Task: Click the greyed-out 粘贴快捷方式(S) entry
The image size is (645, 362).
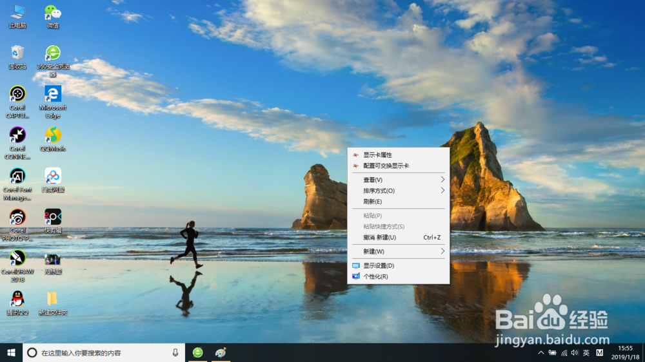Action: pyautogui.click(x=398, y=226)
